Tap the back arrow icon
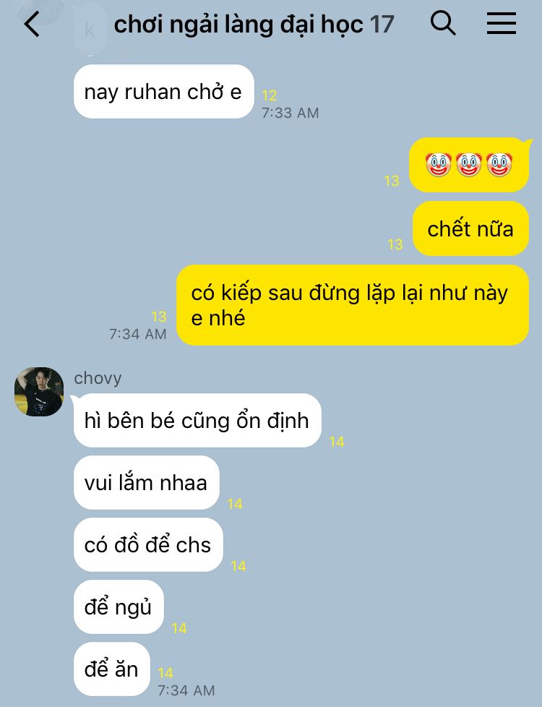542x707 pixels. (x=32, y=24)
